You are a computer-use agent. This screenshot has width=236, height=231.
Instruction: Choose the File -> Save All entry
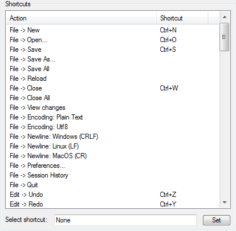[x=112, y=69]
